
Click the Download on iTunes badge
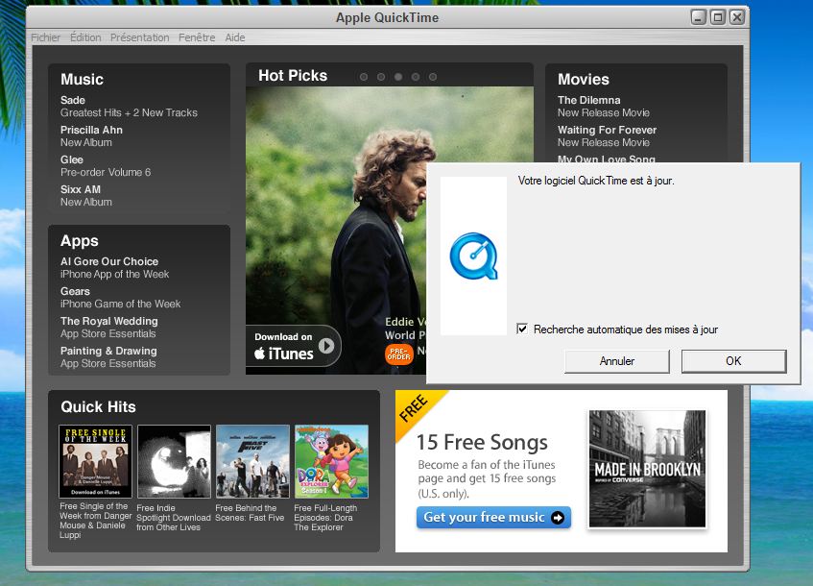pos(294,346)
